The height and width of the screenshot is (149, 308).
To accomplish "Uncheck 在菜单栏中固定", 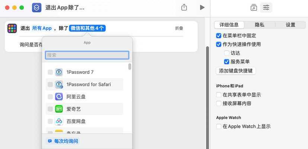I will 219,36.
